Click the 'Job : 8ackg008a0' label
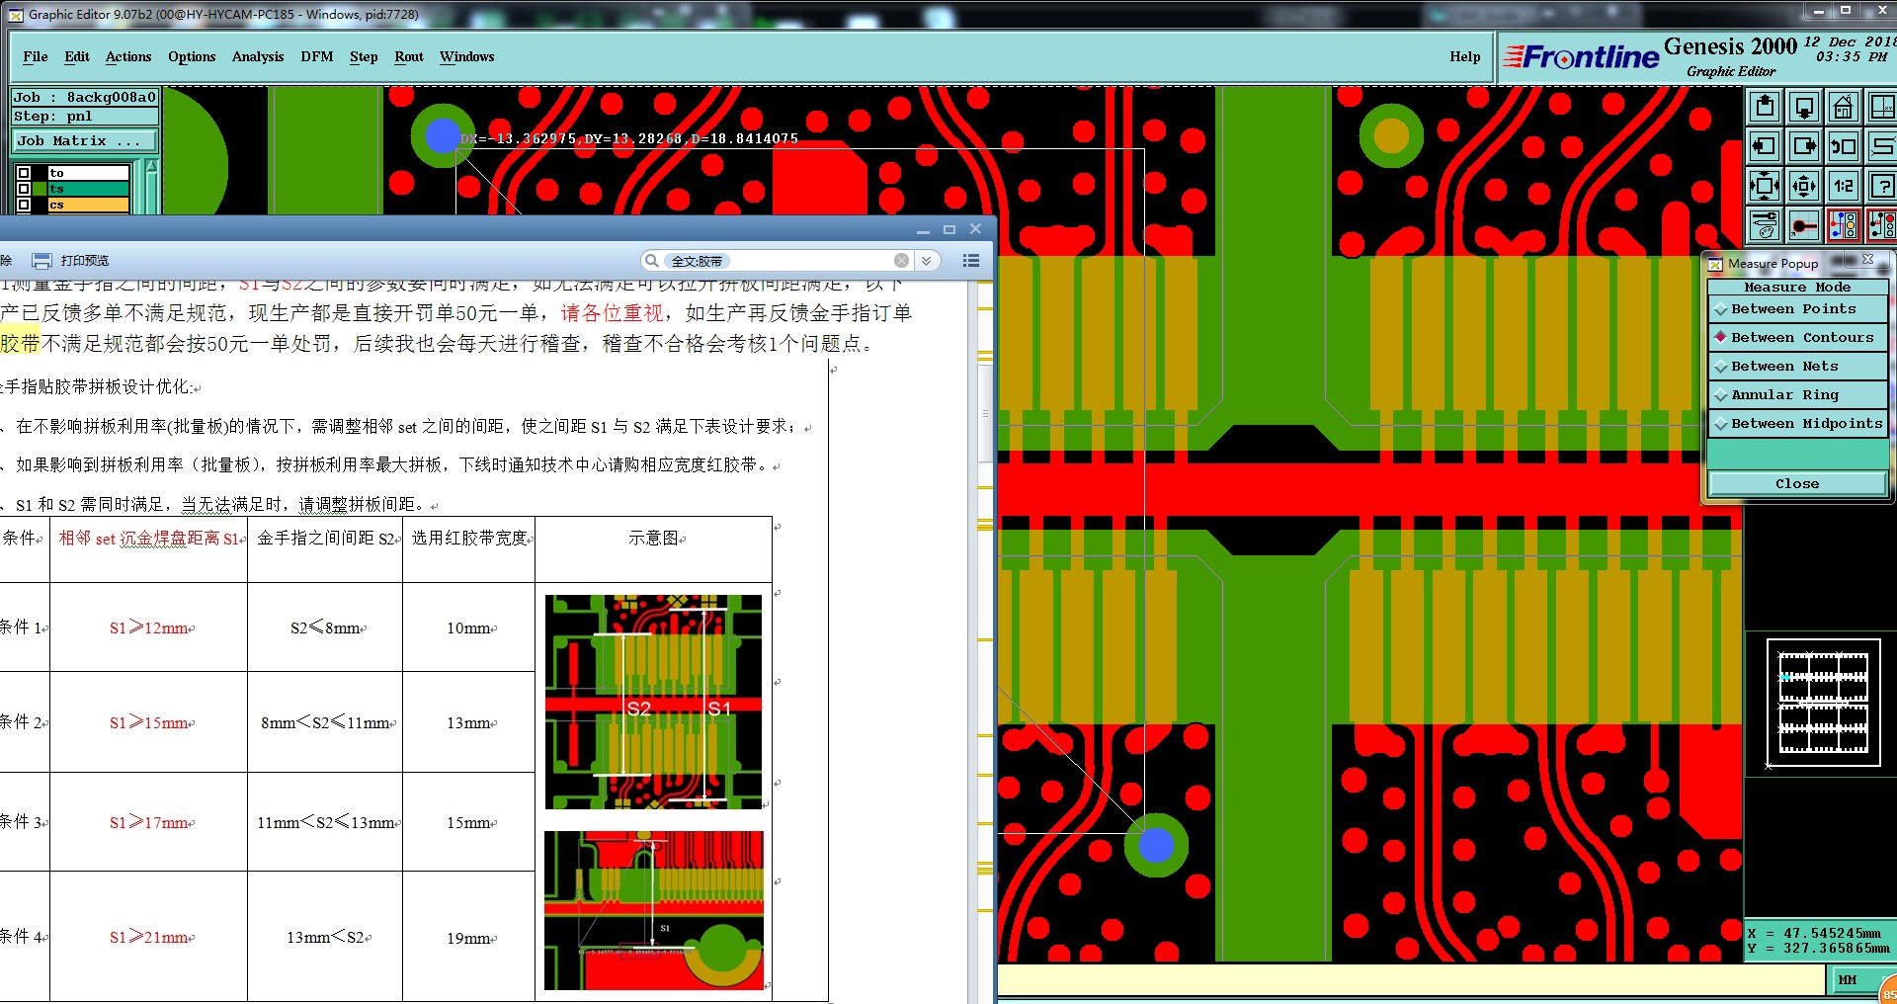Screen dimensions: 1897x1004 [x=85, y=97]
